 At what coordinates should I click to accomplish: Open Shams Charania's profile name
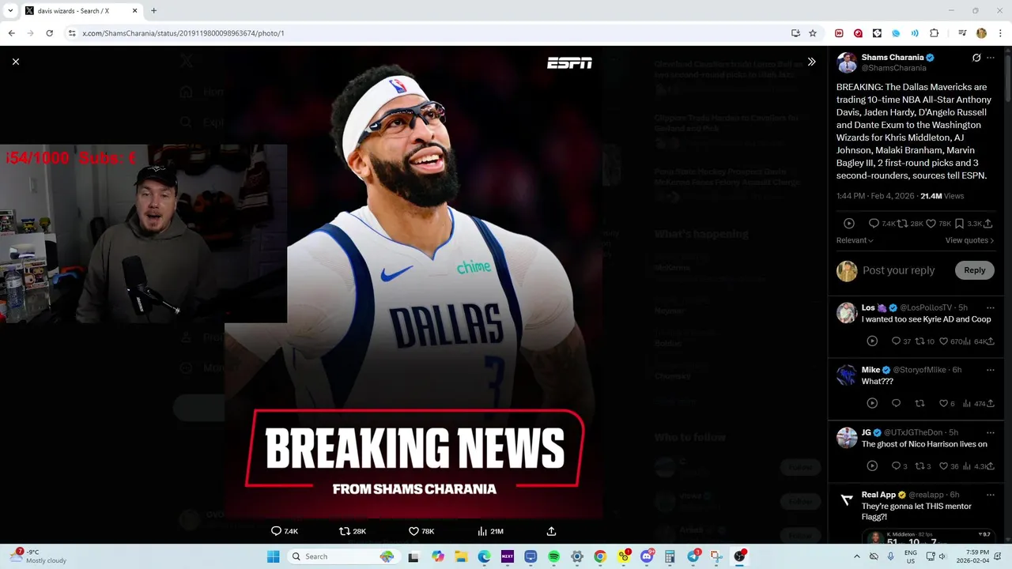click(893, 58)
